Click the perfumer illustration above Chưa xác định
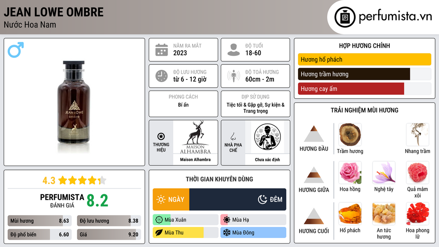 (x=268, y=137)
